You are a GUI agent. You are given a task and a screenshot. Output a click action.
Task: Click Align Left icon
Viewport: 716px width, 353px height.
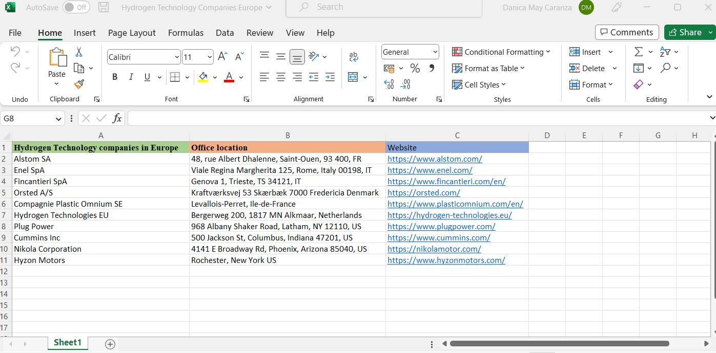point(264,77)
